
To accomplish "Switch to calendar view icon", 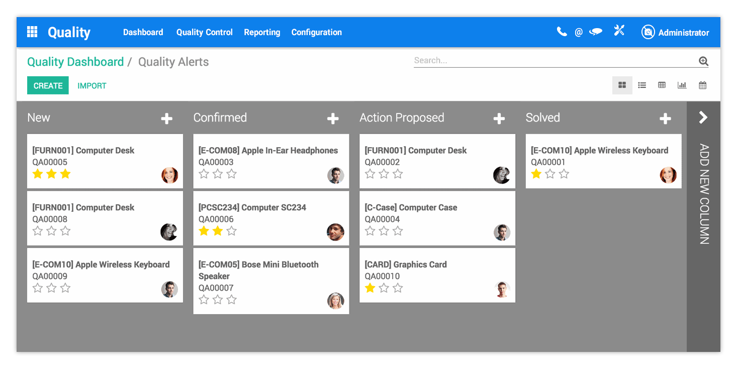I will coord(702,85).
